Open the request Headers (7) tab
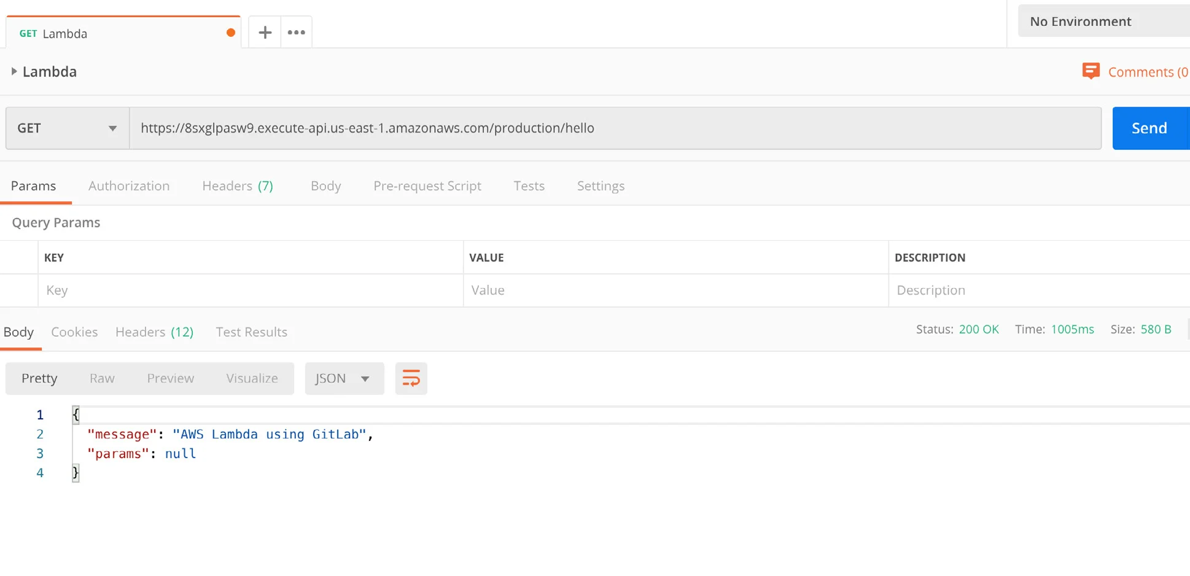1190x576 pixels. tap(238, 186)
